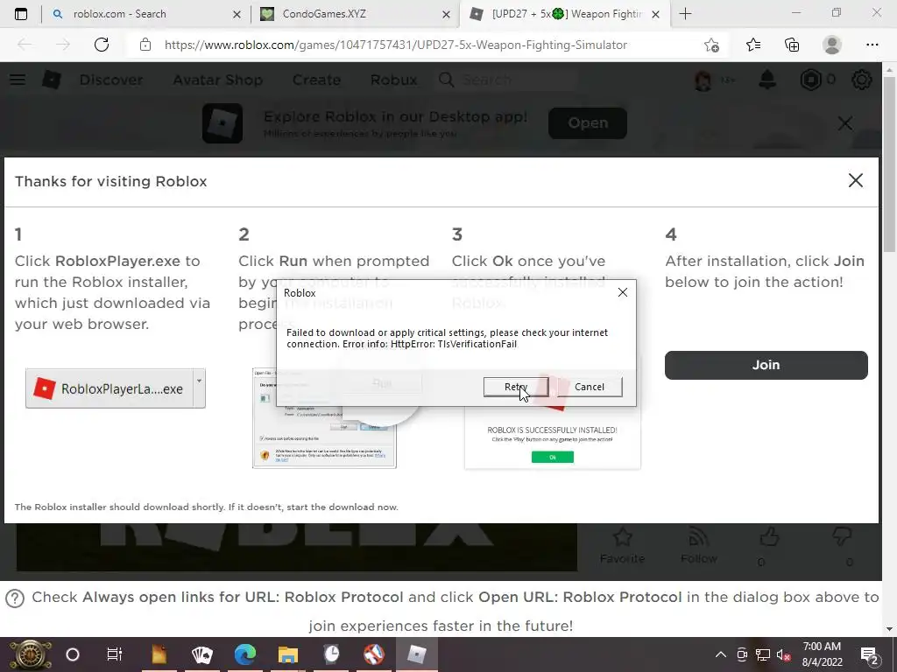Open the Roblox hamburger menu
Screen dimensions: 897x672
tap(18, 80)
